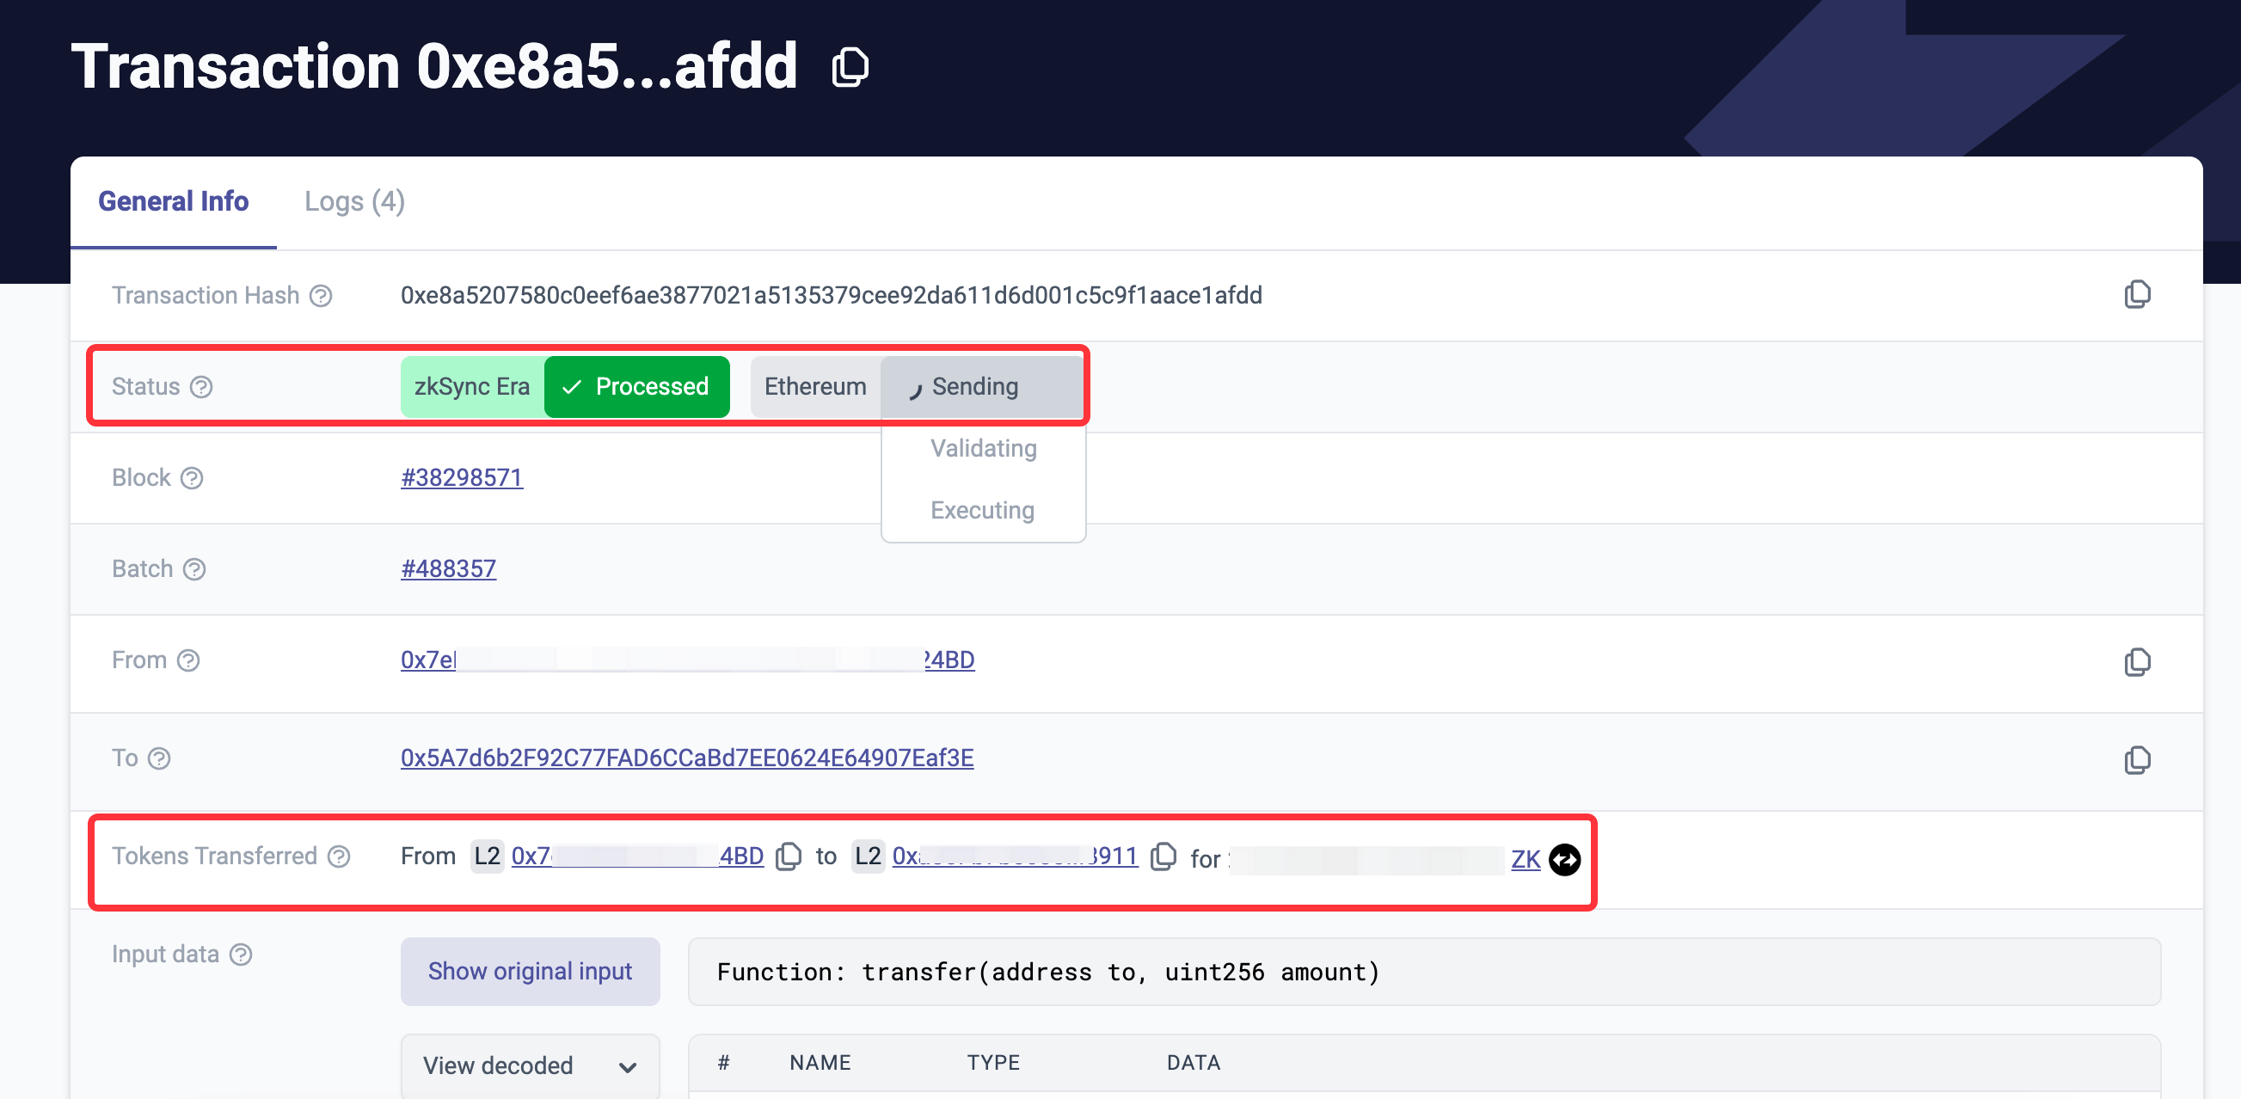Switch to the Logs (4) tab
The width and height of the screenshot is (2241, 1099).
(354, 202)
